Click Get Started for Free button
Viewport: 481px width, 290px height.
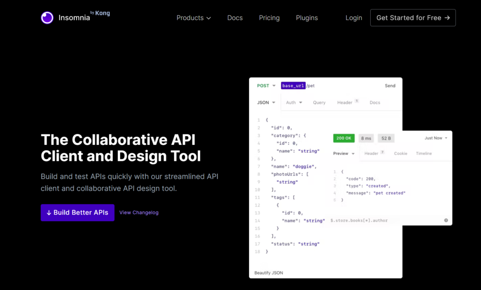coord(413,18)
